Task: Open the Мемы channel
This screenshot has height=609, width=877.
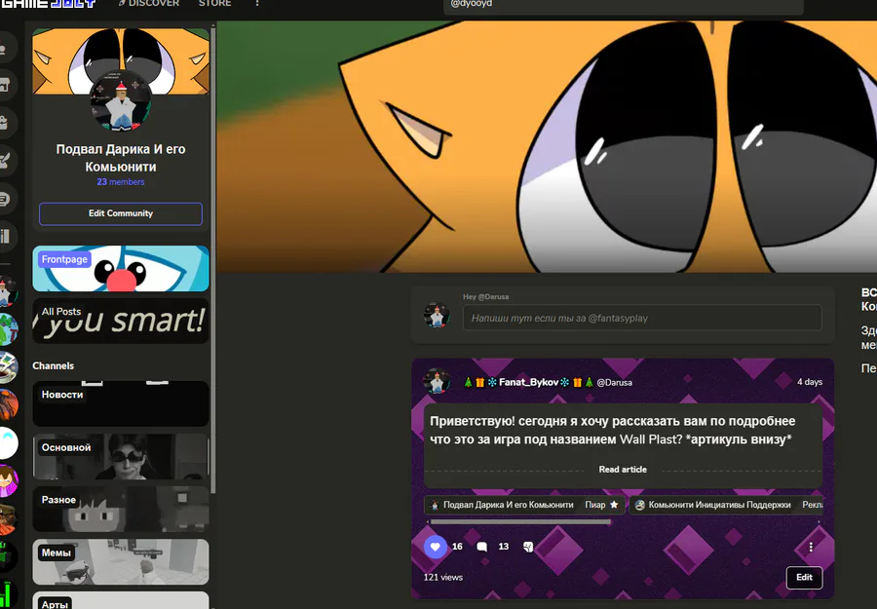Action: click(x=120, y=561)
